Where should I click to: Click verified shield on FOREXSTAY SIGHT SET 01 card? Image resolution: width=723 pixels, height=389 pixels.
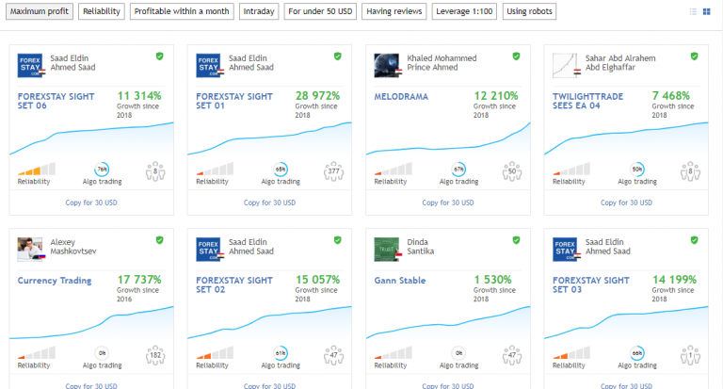click(x=338, y=57)
